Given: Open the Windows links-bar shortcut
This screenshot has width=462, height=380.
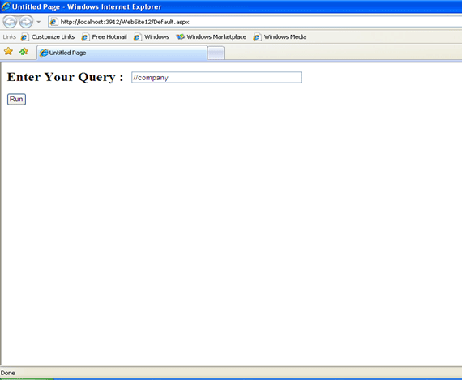Looking at the screenshot, I should pyautogui.click(x=156, y=36).
